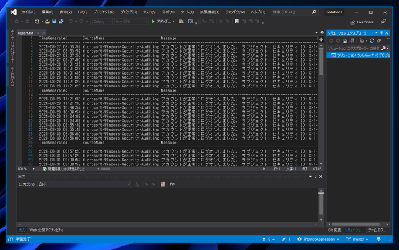Open the ファイル(F) menu
Viewport: 399px width, 250px height.
tap(28, 12)
